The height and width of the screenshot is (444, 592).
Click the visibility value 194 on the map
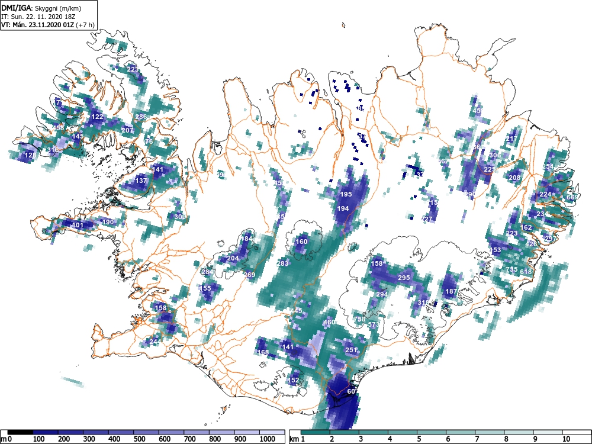tap(343, 208)
